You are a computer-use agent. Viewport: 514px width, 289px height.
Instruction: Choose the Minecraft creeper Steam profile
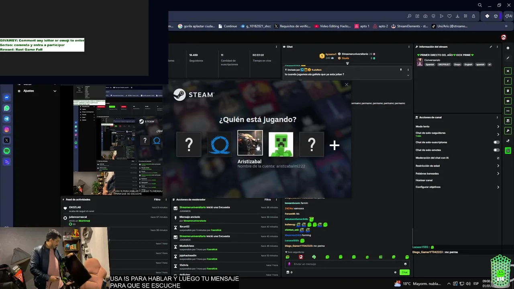pyautogui.click(x=281, y=144)
